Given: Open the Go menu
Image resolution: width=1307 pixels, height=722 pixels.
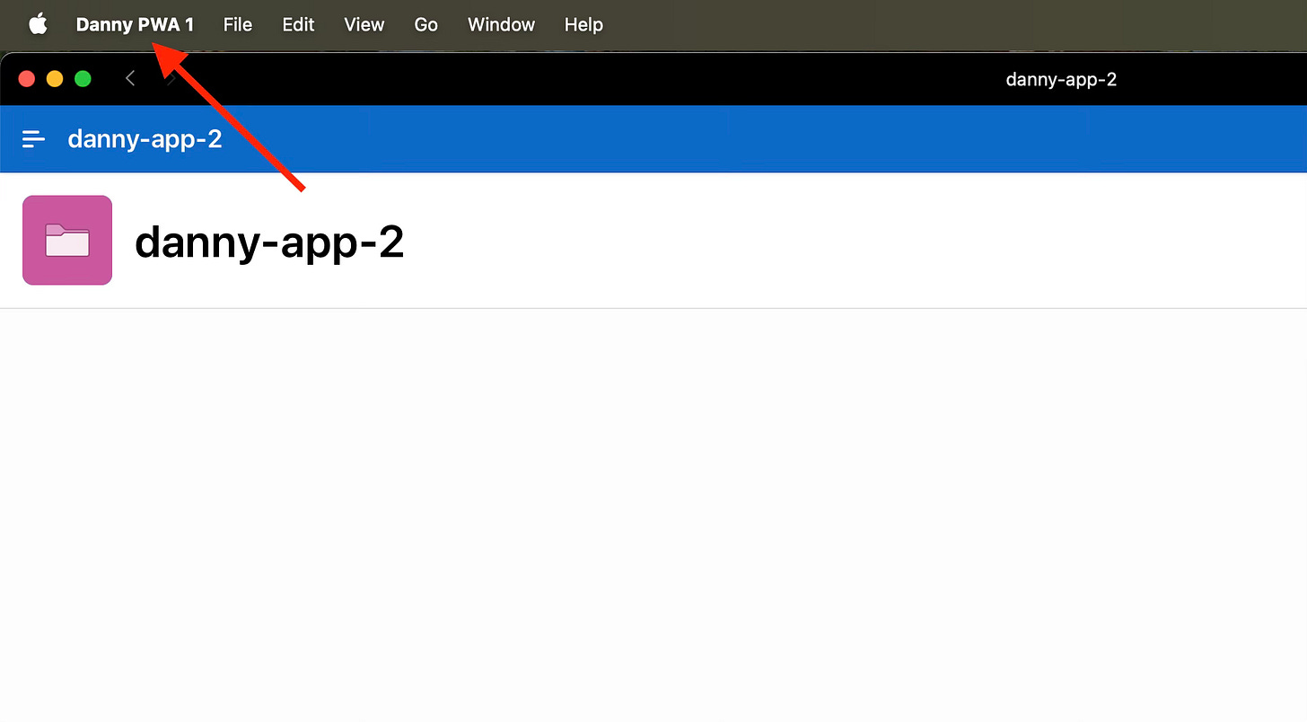Looking at the screenshot, I should 426,24.
